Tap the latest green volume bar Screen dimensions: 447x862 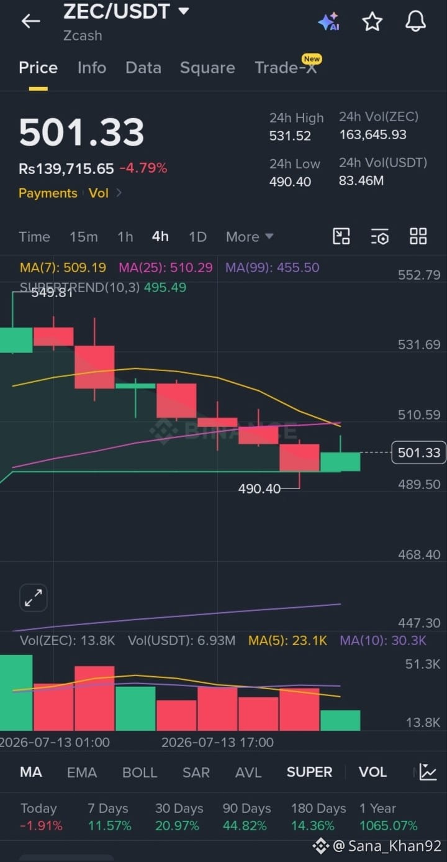coord(340,720)
